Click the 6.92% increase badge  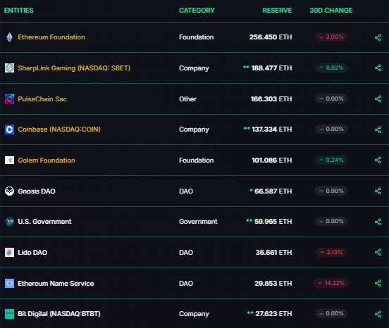(331, 68)
